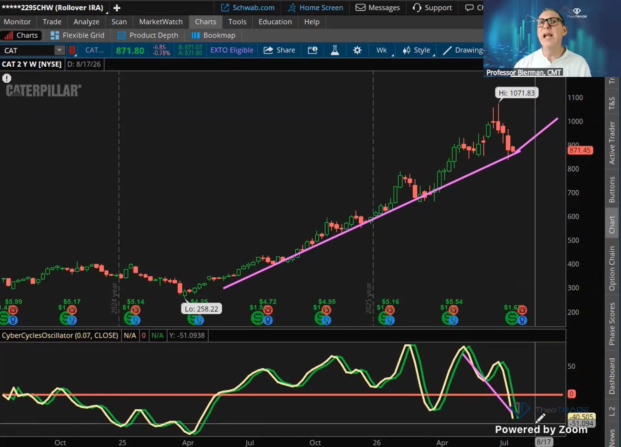Image resolution: width=621 pixels, height=447 pixels.
Task: Open the T&S sidebar panel
Action: pyautogui.click(x=612, y=103)
